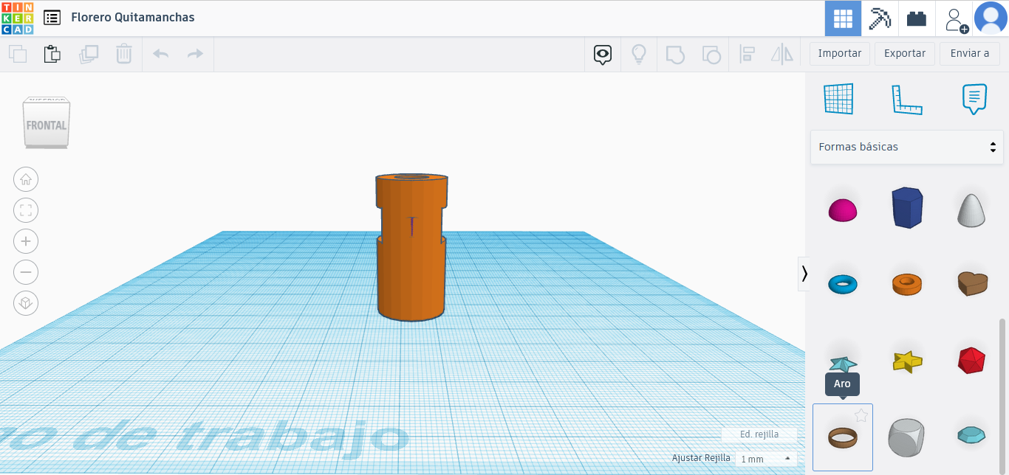Undo the last action
This screenshot has width=1009, height=475.
point(160,54)
